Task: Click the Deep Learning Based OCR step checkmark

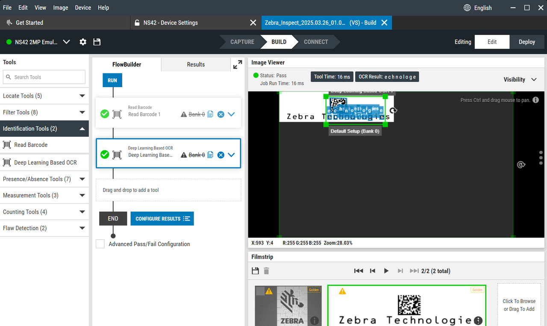Action: [x=105, y=155]
